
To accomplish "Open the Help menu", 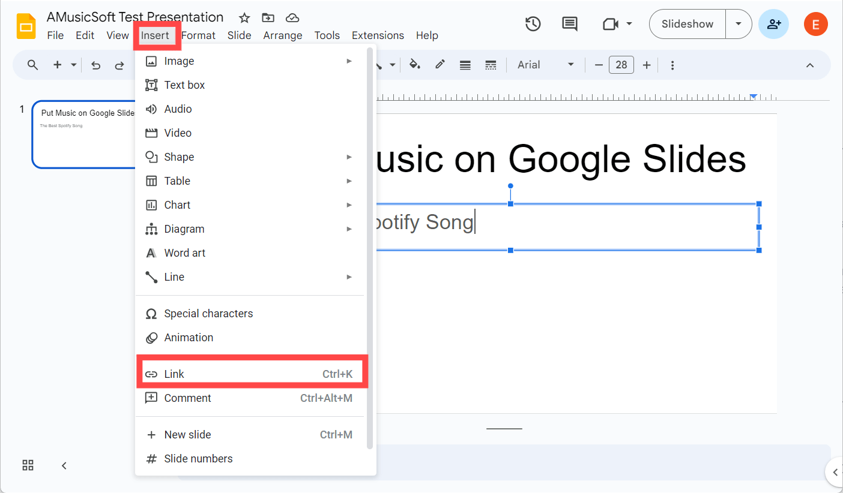I will pyautogui.click(x=427, y=35).
